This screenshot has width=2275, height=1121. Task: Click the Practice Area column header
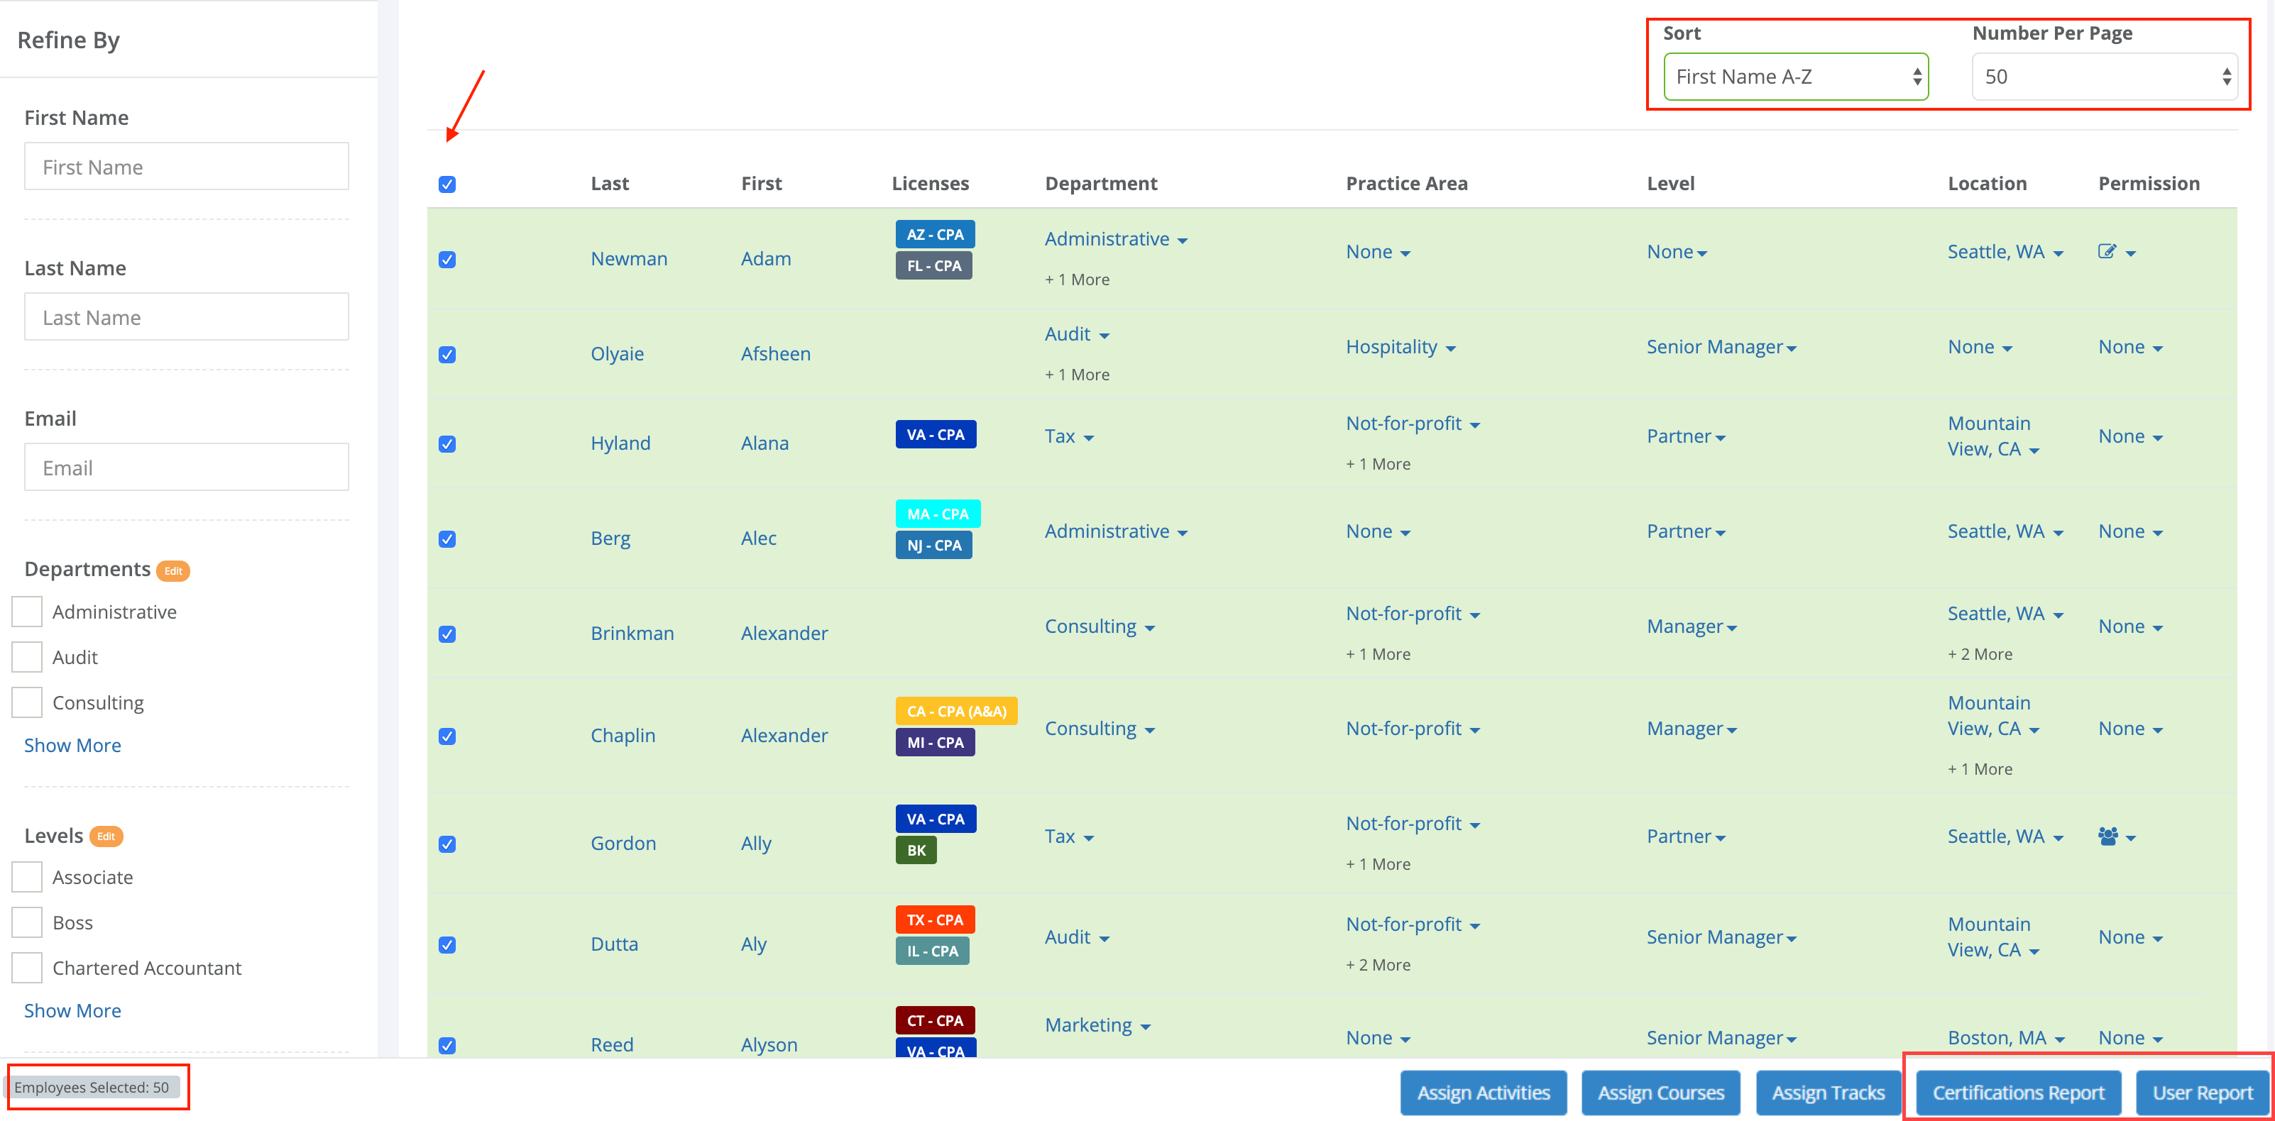pos(1406,184)
